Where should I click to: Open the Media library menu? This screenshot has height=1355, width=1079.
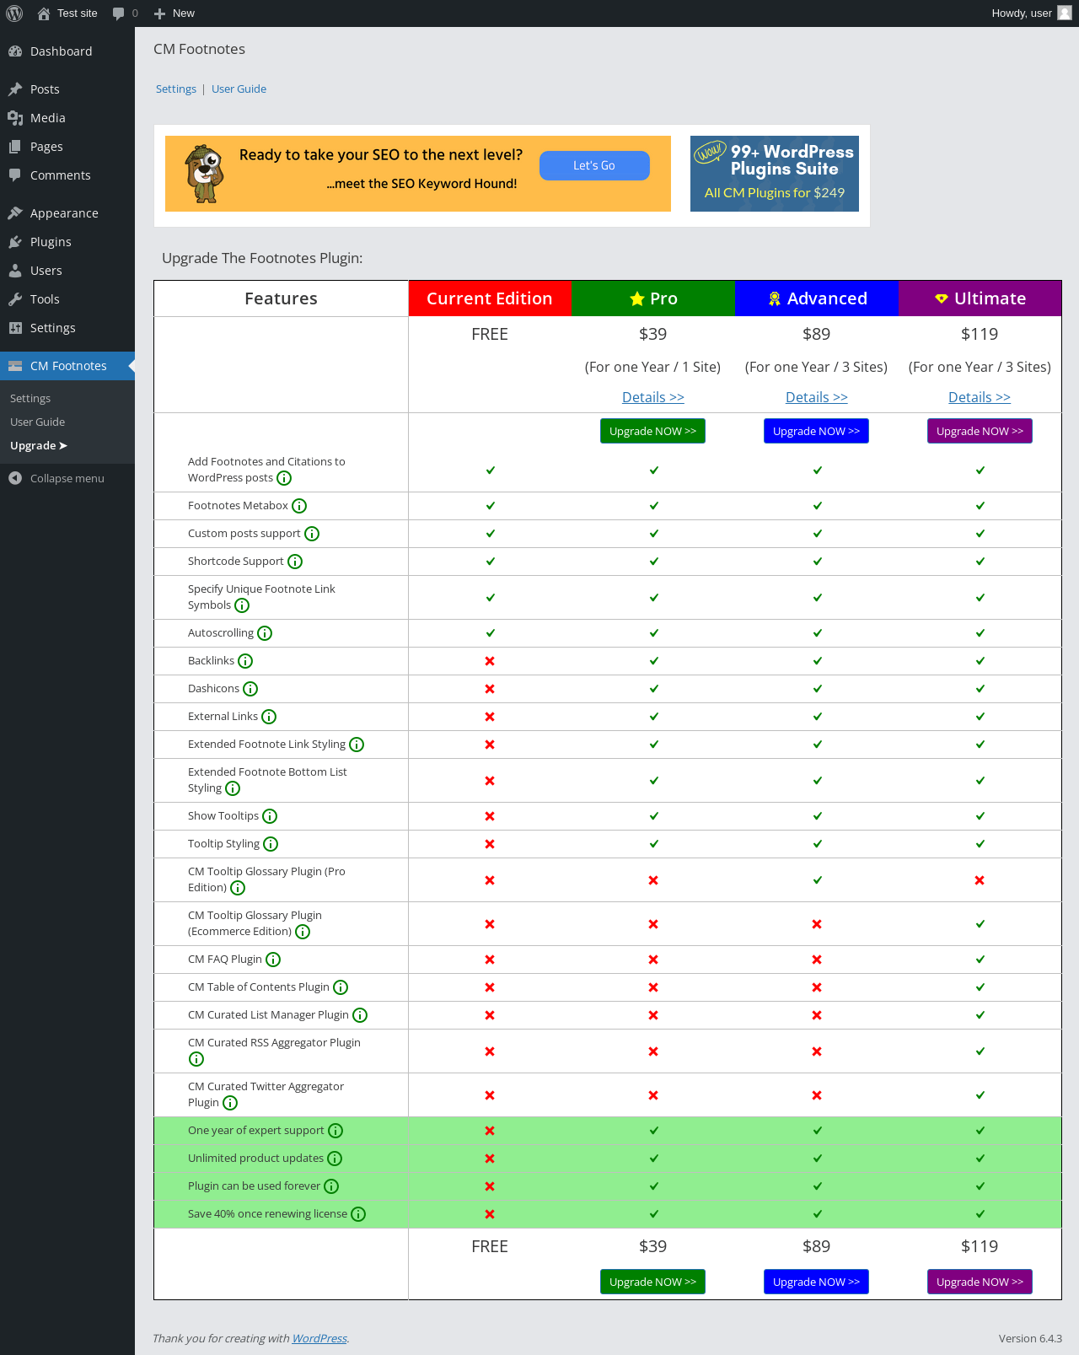pyautogui.click(x=67, y=118)
